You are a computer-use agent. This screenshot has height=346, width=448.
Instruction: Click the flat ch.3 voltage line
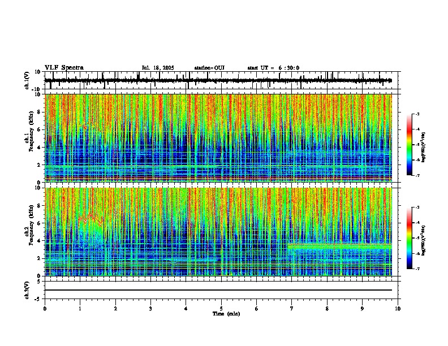pyautogui.click(x=218, y=290)
